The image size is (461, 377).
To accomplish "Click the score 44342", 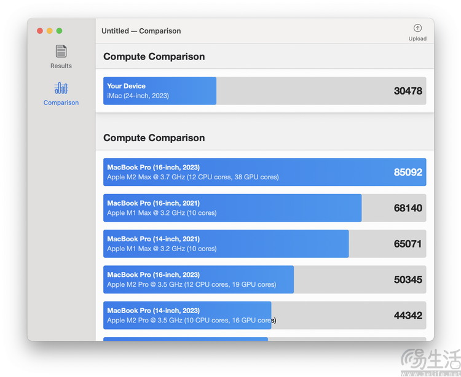I will (x=408, y=316).
